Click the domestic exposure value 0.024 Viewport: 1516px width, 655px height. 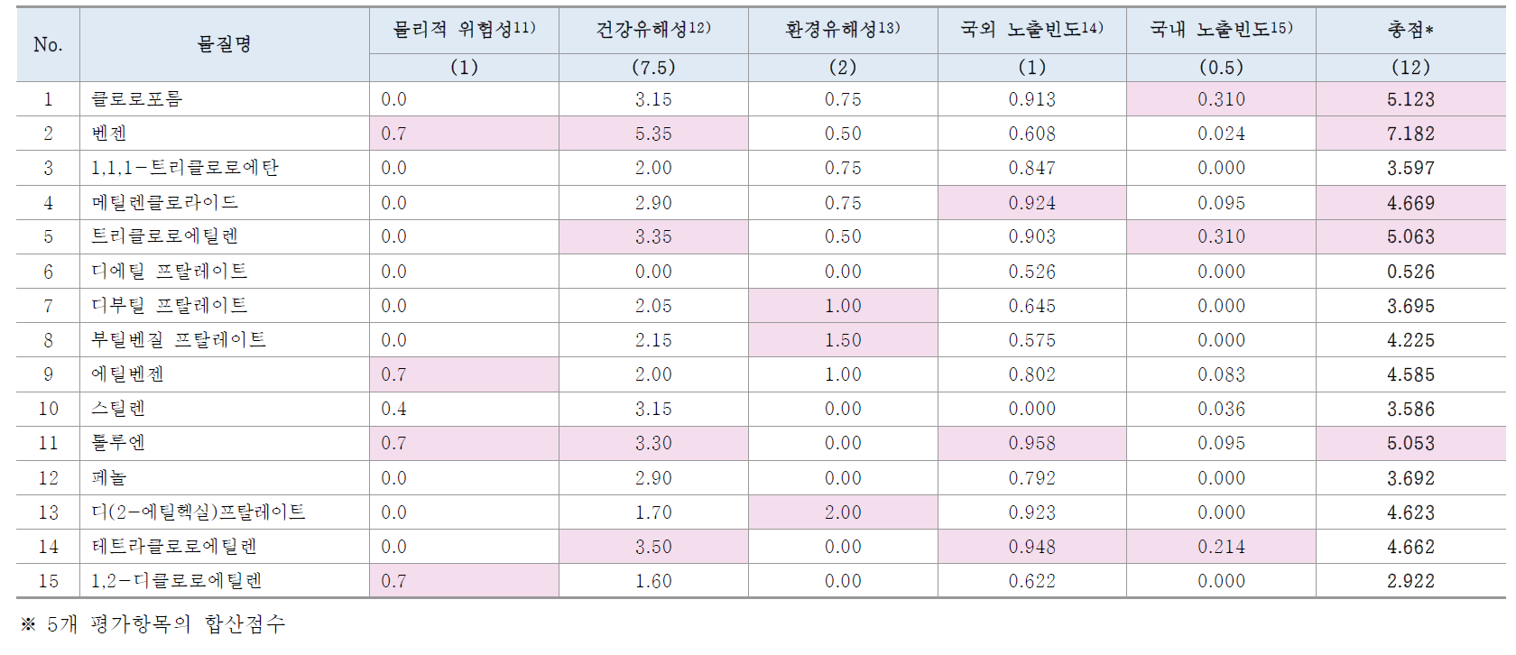coord(1221,134)
